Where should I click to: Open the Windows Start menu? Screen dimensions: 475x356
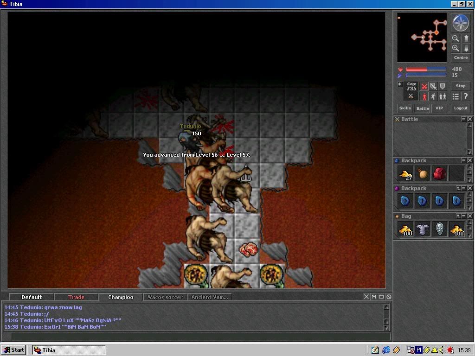[13, 350]
